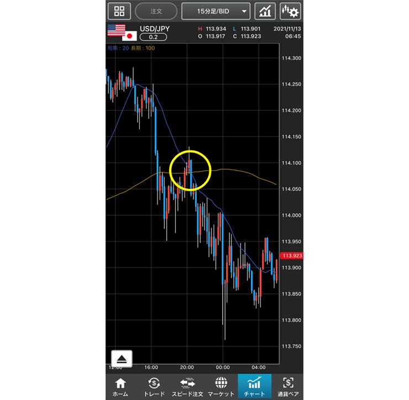Click the red 113.923 current price marker
409x400 pixels.
point(291,256)
